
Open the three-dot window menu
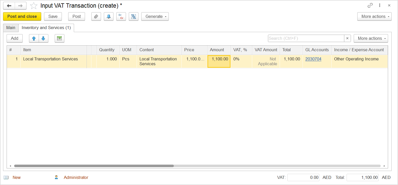(x=379, y=5)
